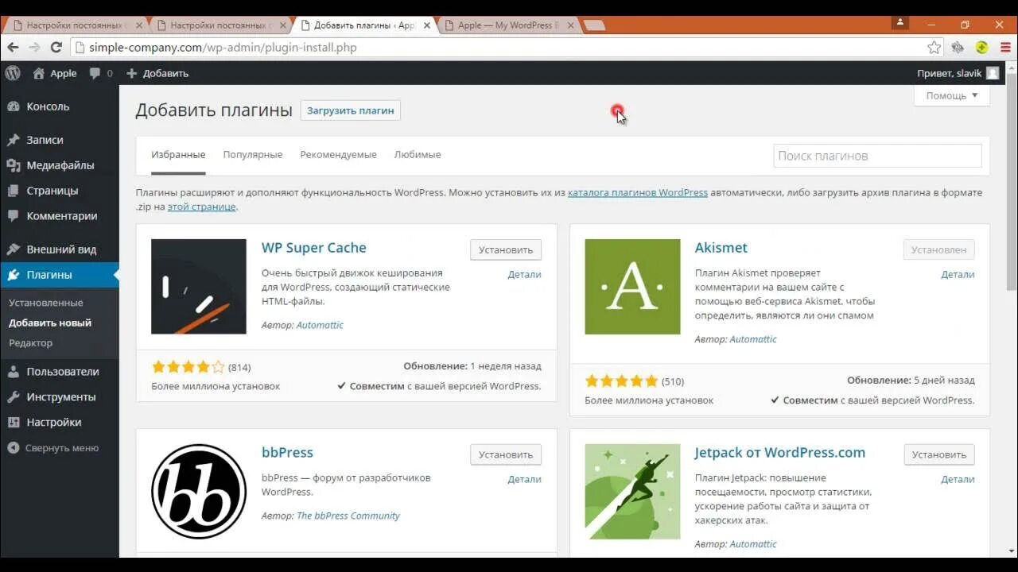Open comments bubble icon in admin bar
This screenshot has height=572, width=1018.
(95, 73)
